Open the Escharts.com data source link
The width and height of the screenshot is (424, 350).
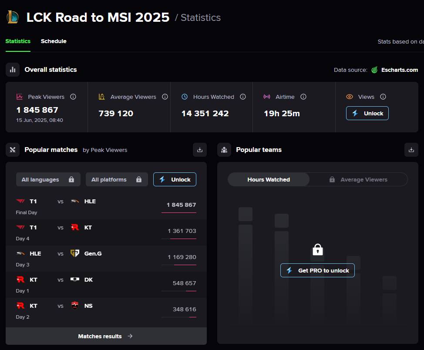pos(399,70)
